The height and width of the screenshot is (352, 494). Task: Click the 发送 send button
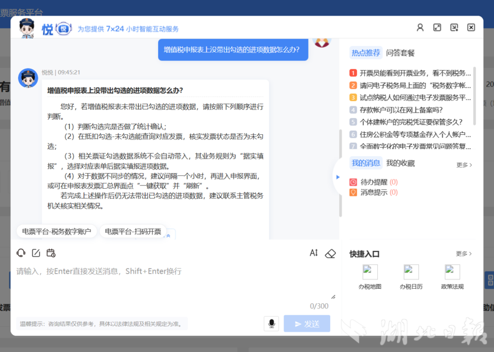pyautogui.click(x=307, y=324)
